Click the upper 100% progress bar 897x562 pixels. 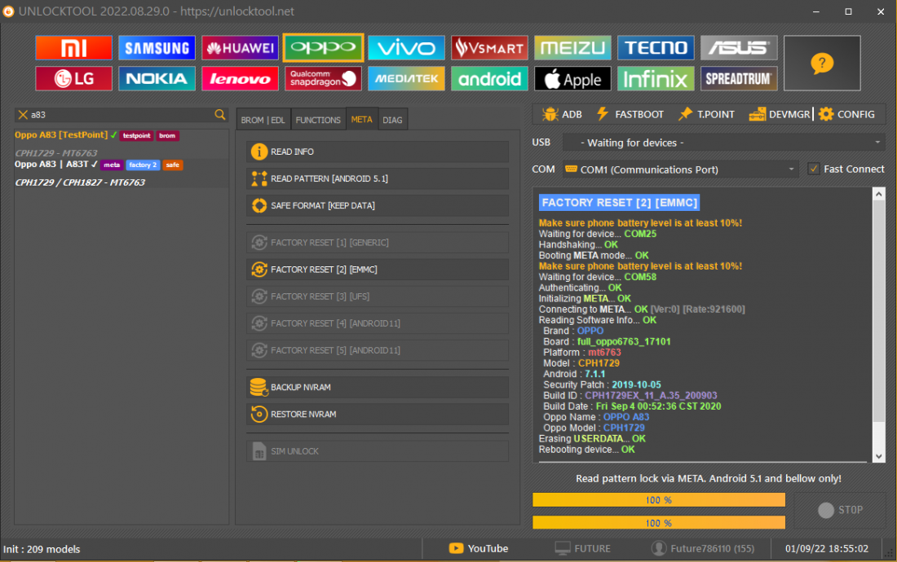pyautogui.click(x=658, y=500)
